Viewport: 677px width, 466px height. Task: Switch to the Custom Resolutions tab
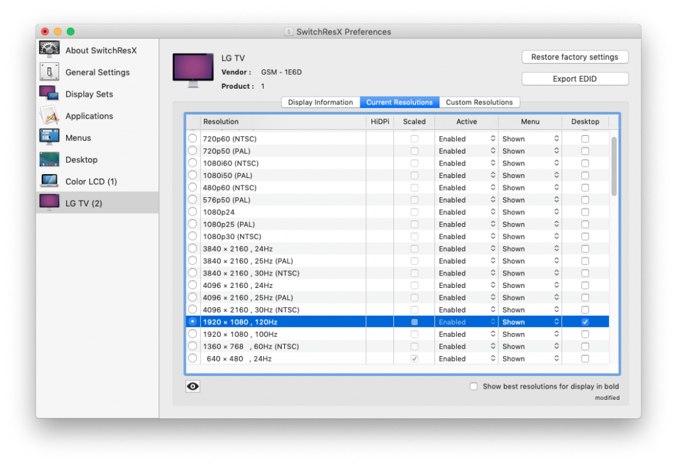479,103
